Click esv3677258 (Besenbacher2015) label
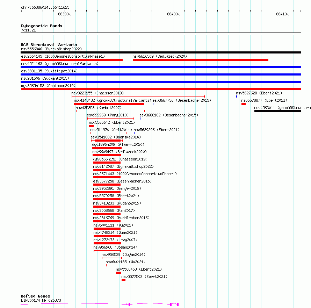The height and width of the screenshot is (308, 311). [122, 181]
